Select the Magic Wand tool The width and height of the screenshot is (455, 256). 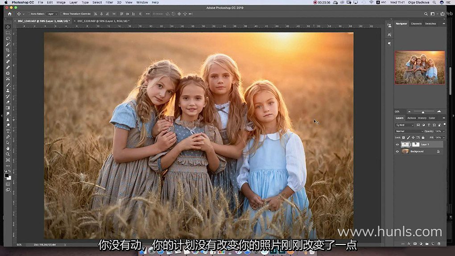pyautogui.click(x=8, y=45)
